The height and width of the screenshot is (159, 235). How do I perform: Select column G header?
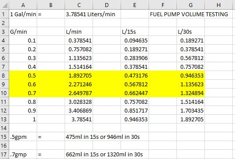coord(190,5)
